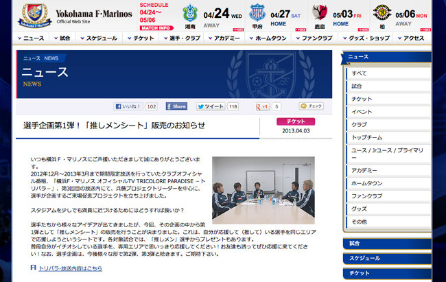Select すべて in the news sidebar

point(388,73)
